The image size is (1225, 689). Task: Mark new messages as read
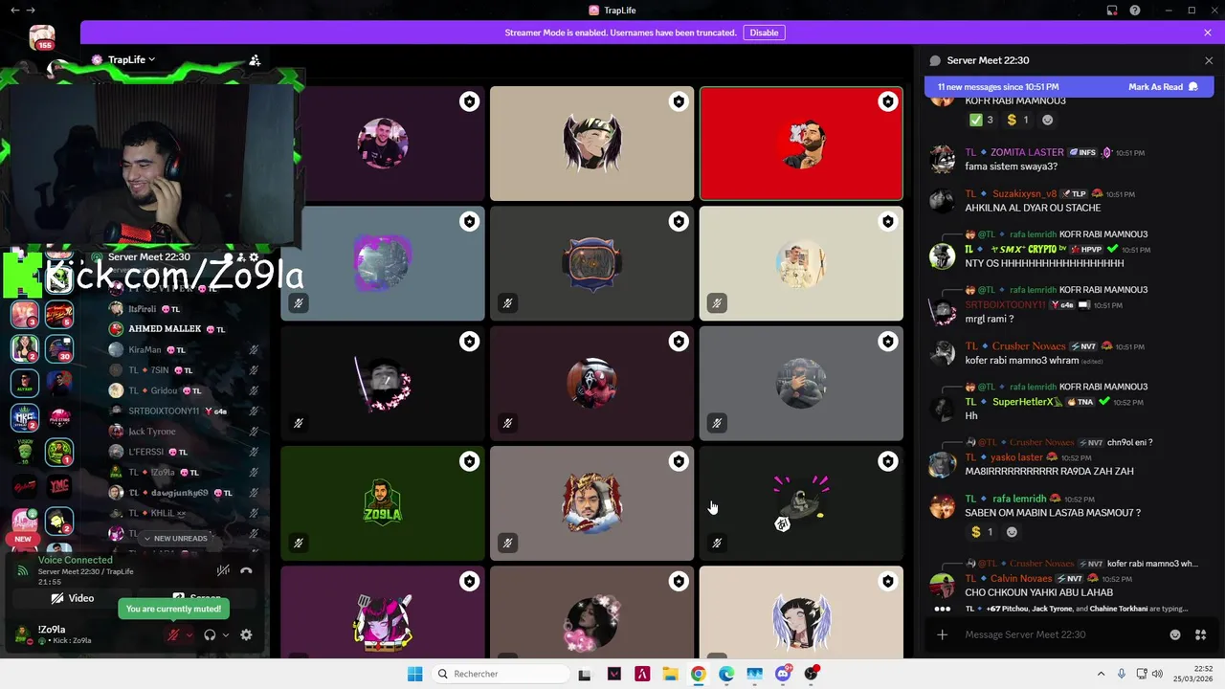click(x=1163, y=87)
